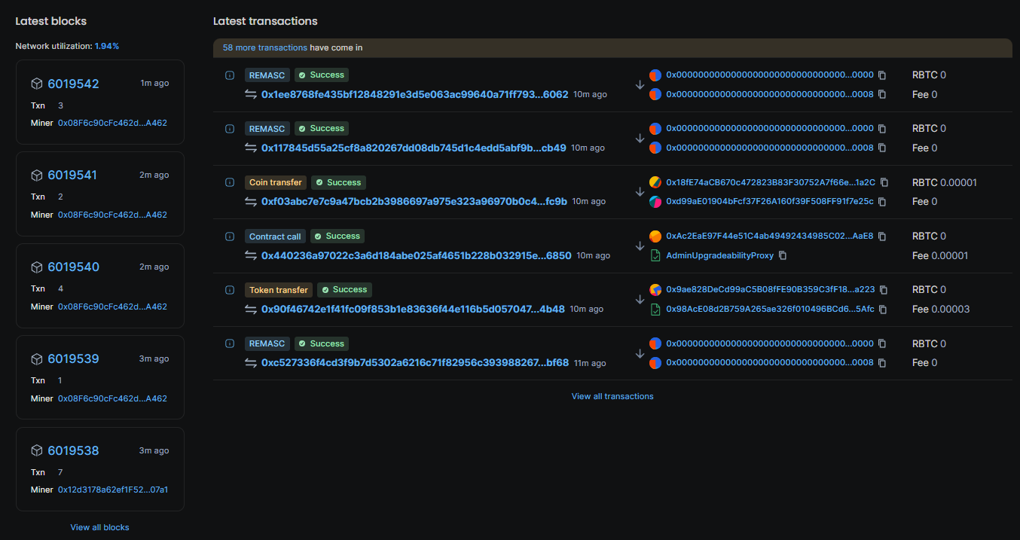Click the hexagon block icon beside 6019542
Screen dimensions: 1020x540
36,83
